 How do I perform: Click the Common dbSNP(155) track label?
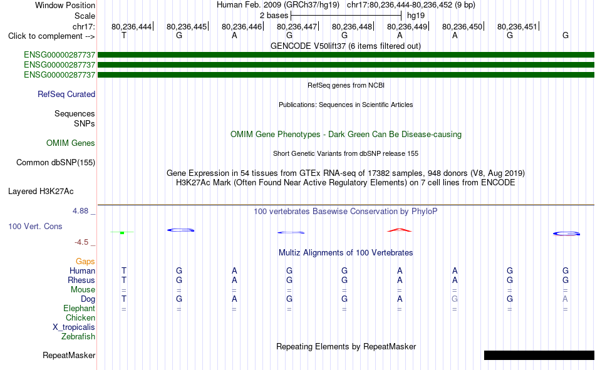tap(56, 162)
